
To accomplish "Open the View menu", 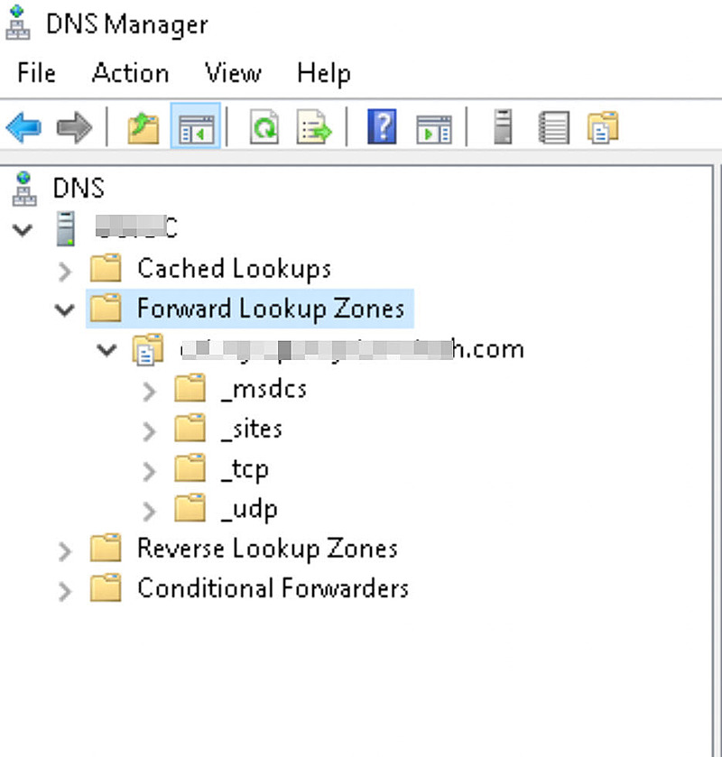I will [x=232, y=73].
